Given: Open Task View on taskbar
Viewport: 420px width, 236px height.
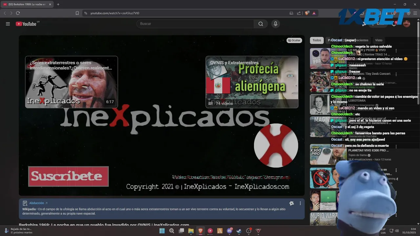Looking at the screenshot, I should coord(181,231).
